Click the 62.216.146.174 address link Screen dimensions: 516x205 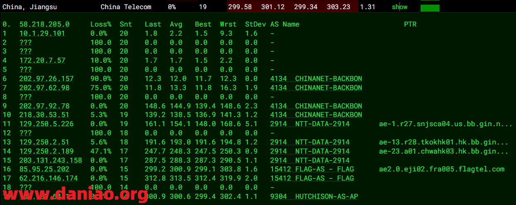tap(48, 178)
